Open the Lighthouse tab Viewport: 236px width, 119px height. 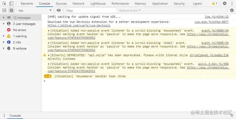pos(98,3)
